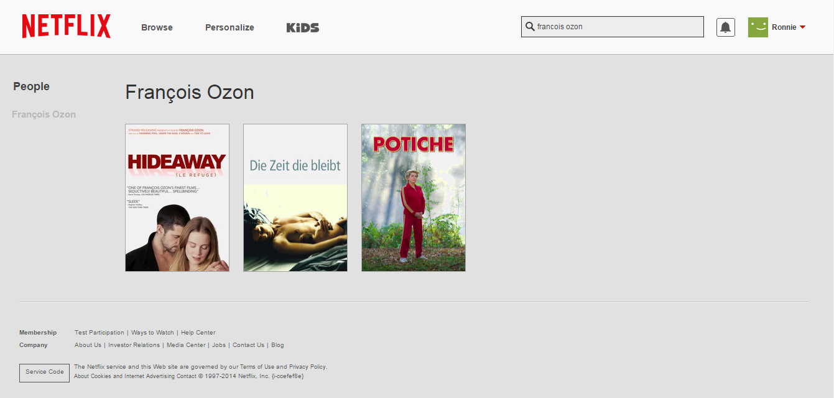Open the Browse menu
834x398 pixels.
[x=157, y=27]
